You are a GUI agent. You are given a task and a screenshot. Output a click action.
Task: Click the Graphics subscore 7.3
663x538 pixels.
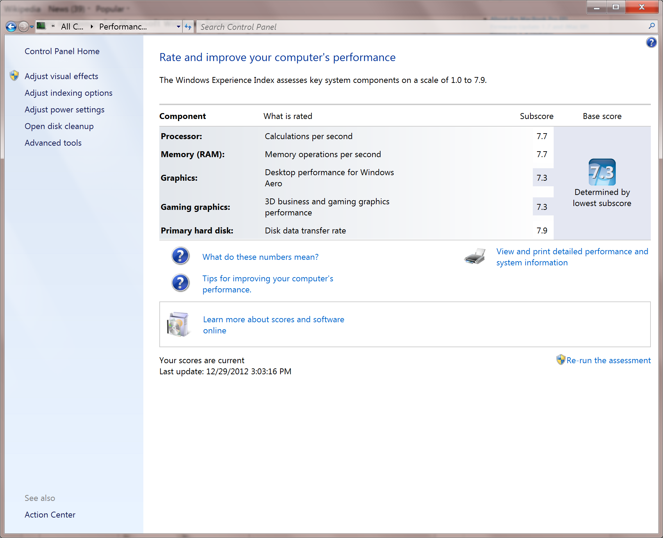[542, 178]
